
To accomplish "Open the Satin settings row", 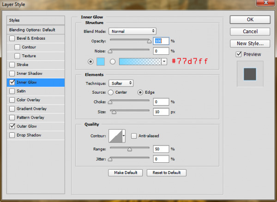I will 36,91.
